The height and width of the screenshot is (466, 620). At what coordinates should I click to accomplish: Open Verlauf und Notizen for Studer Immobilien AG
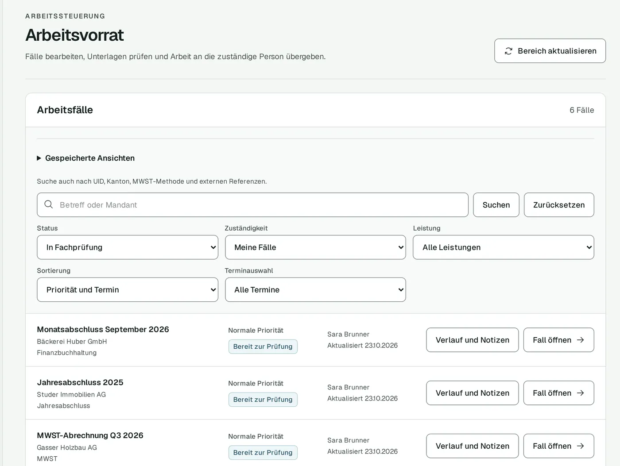click(473, 393)
